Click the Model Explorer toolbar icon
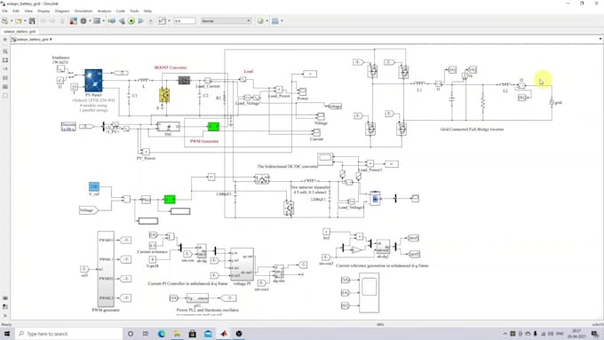604x340 pixels. click(x=97, y=20)
